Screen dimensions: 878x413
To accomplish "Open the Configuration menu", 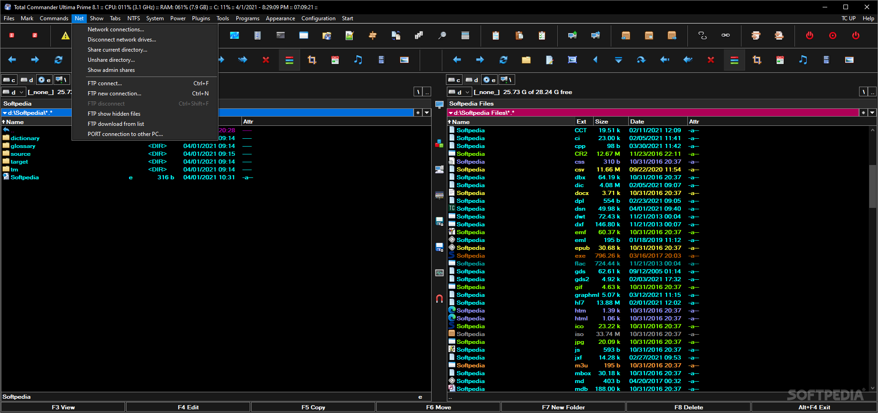I will (319, 18).
